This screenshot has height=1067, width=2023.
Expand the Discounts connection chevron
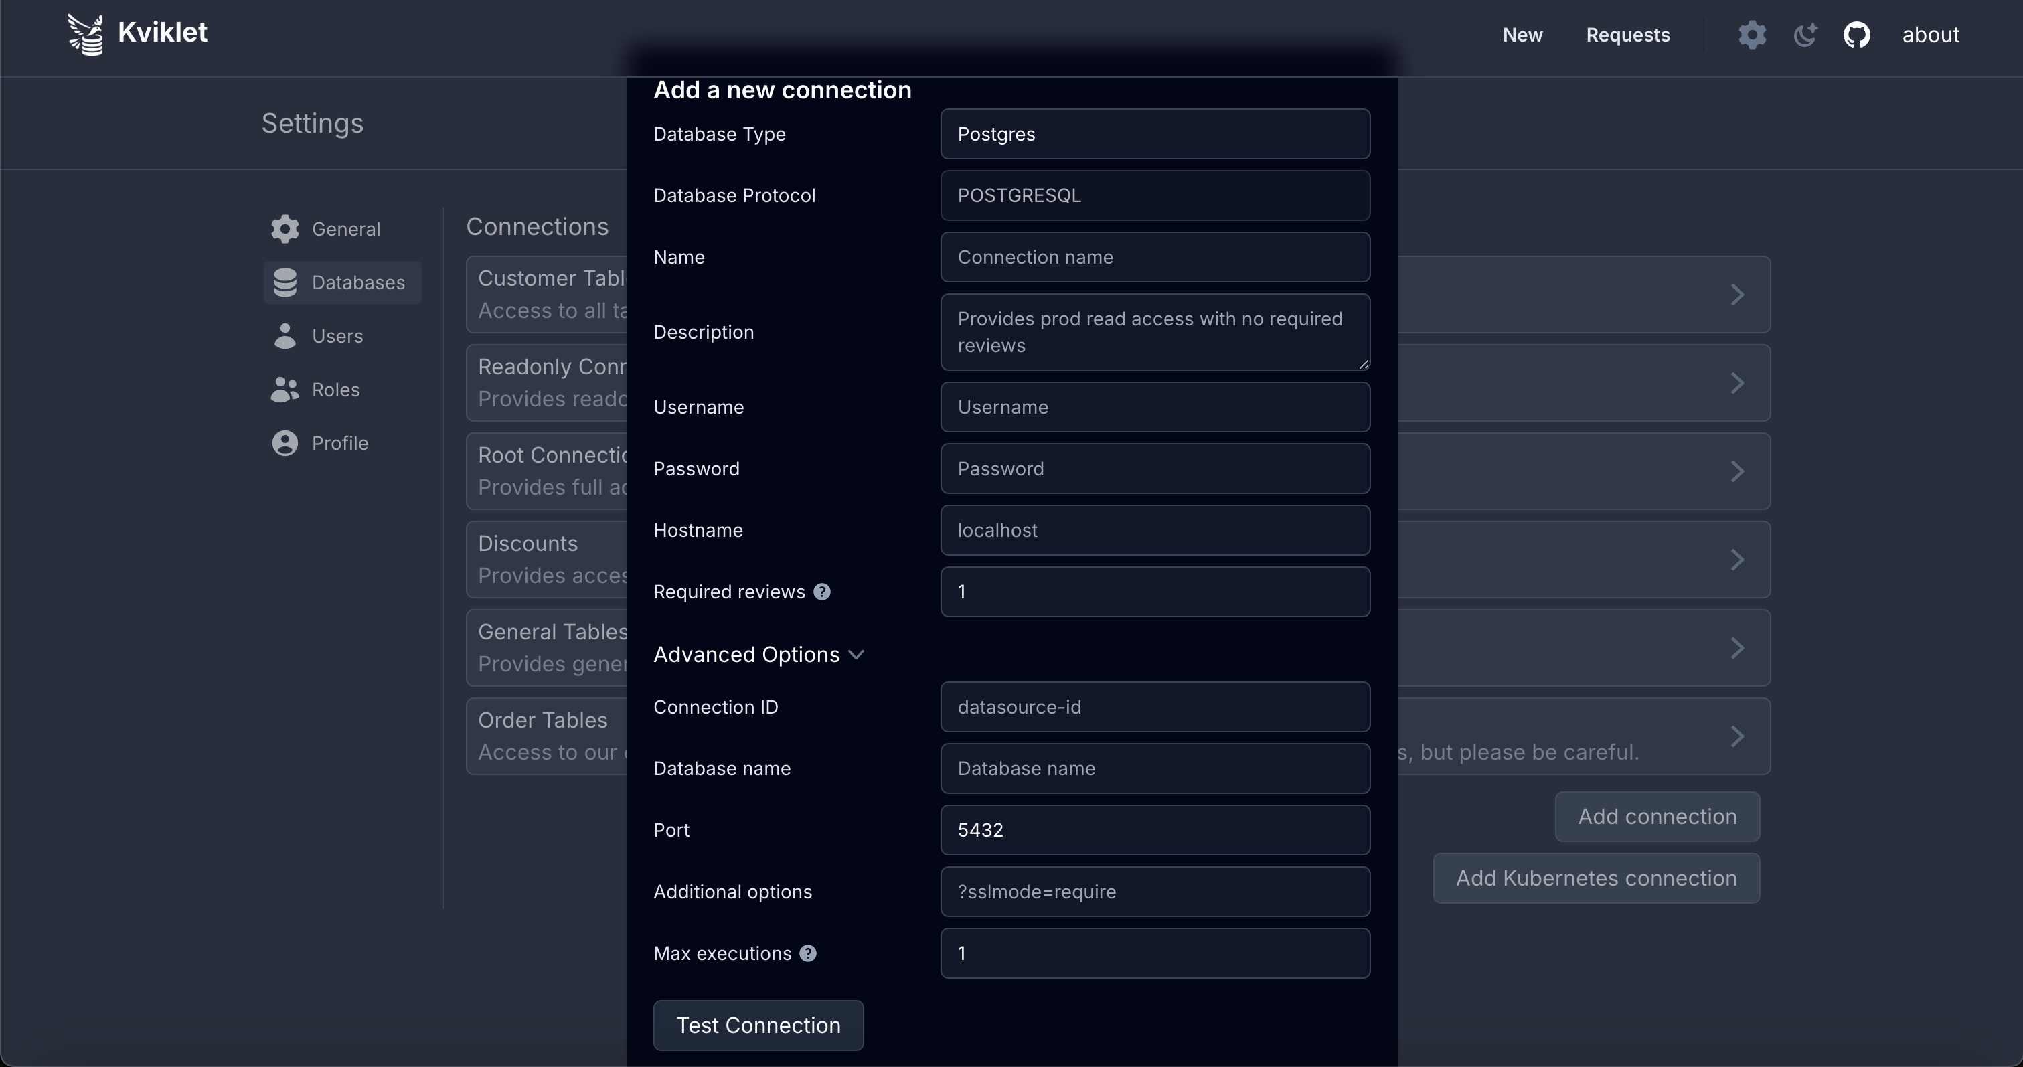[1737, 560]
